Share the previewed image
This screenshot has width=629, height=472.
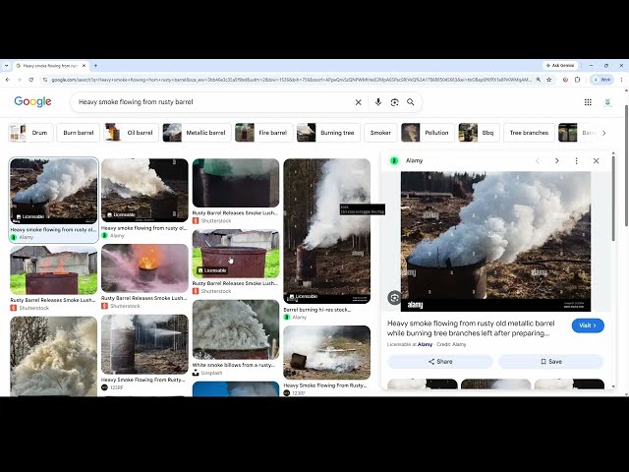[x=440, y=362]
